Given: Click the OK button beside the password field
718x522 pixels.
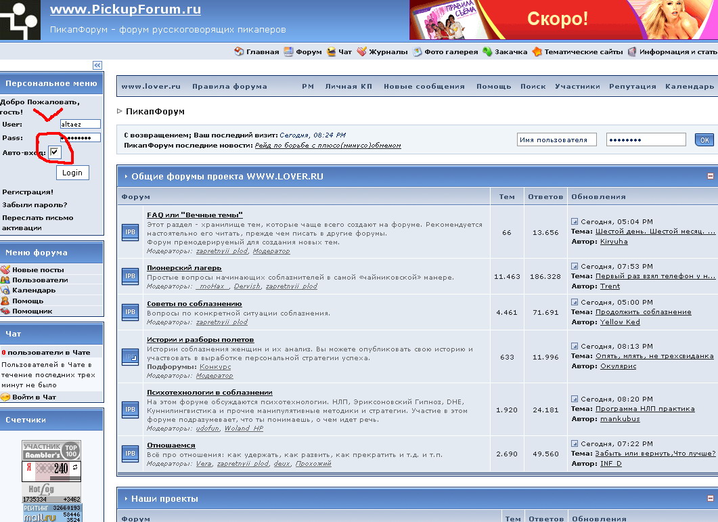Looking at the screenshot, I should [704, 140].
